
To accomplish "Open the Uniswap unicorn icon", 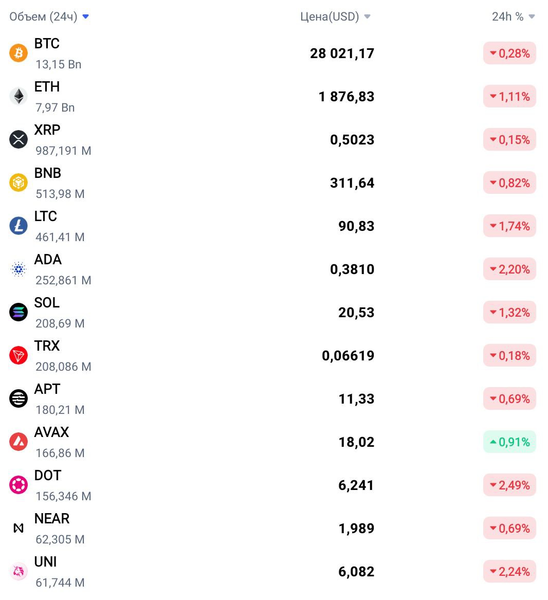I will tap(19, 571).
